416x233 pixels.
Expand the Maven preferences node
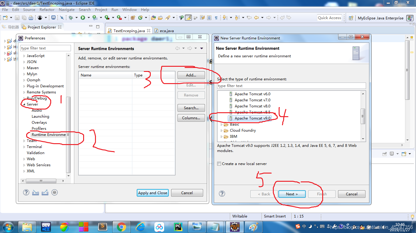point(24,68)
